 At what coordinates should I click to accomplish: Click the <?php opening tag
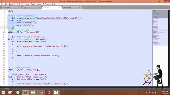pyautogui.click(x=11, y=11)
